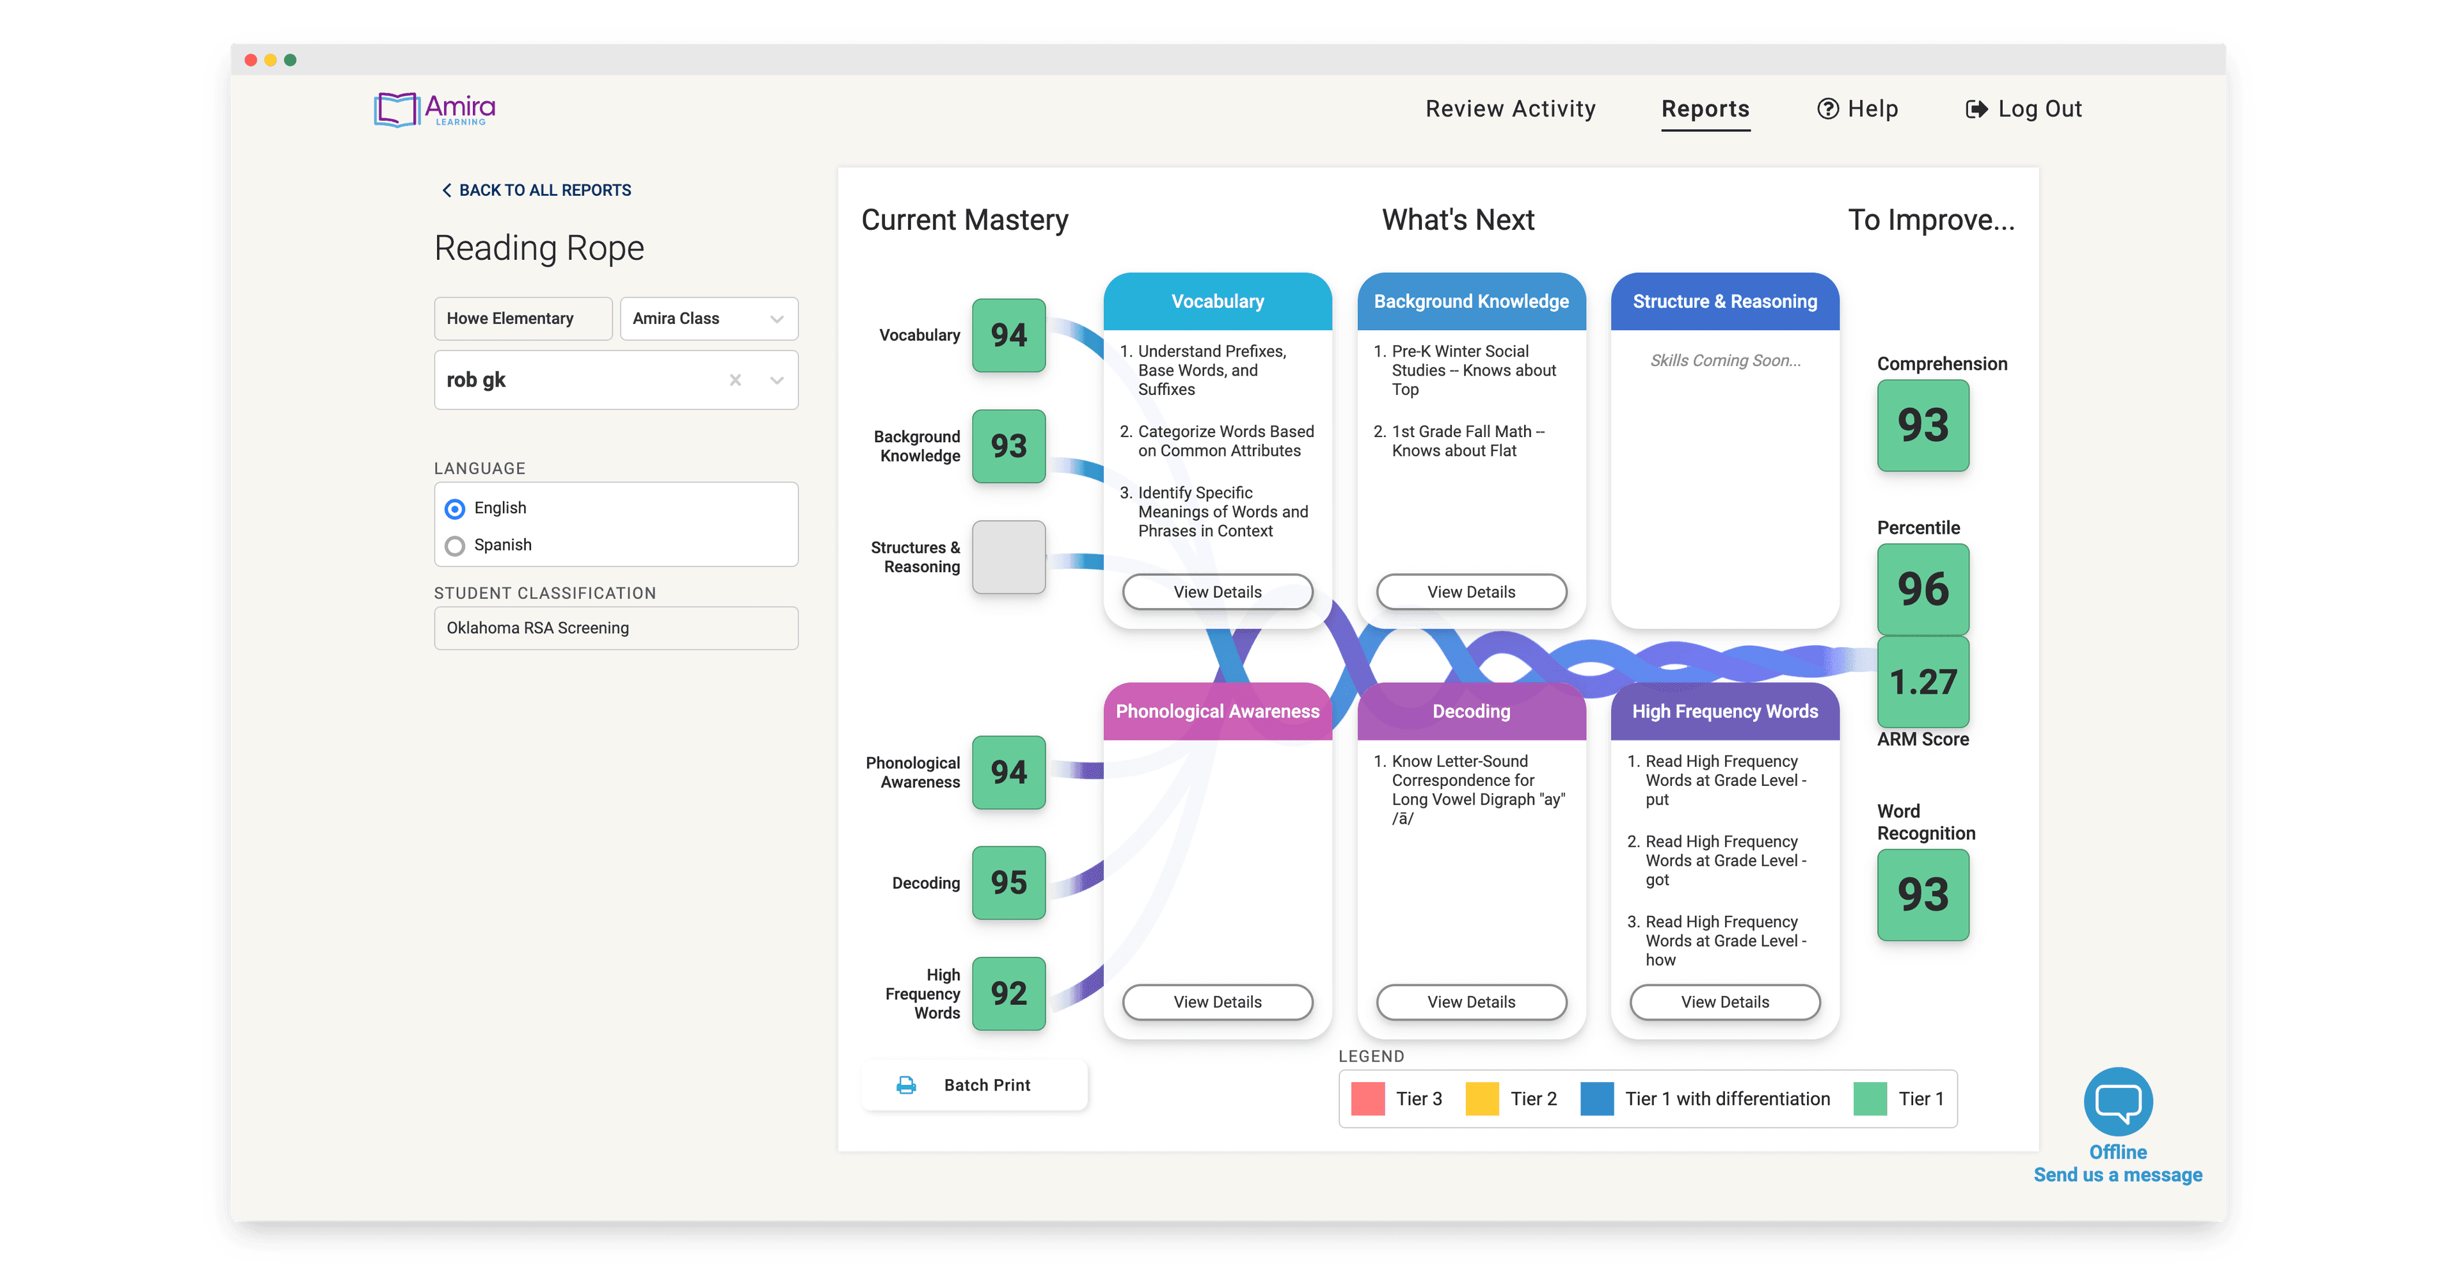2457x1264 pixels.
Task: Click View Details in the Vocabulary card
Action: [x=1217, y=591]
